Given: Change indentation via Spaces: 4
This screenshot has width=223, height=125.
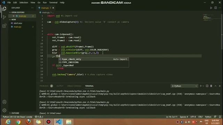Looking at the screenshot, I should (x=184, y=117).
